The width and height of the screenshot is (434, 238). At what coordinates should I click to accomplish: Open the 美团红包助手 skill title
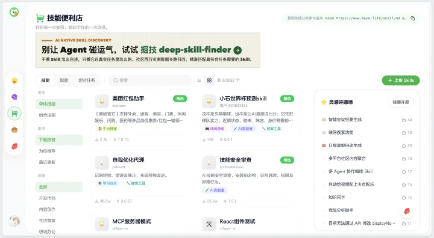(128, 99)
